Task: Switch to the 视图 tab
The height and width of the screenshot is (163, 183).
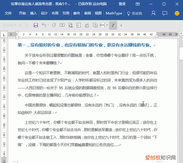Action: [x=98, y=13]
